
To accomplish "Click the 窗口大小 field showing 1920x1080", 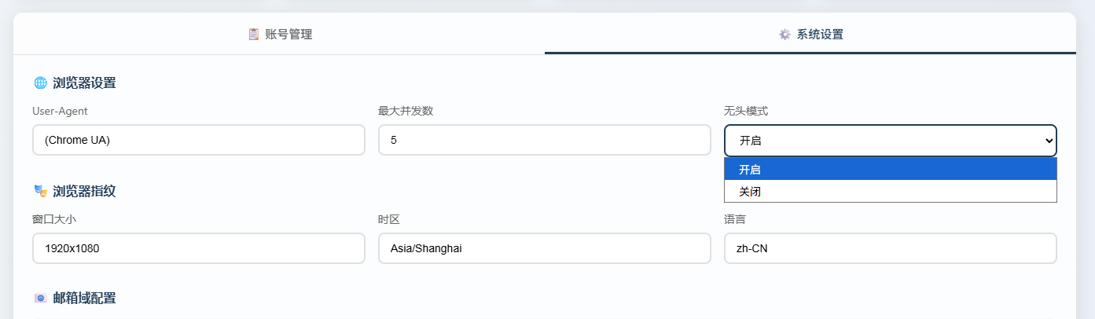I will pyautogui.click(x=199, y=248).
